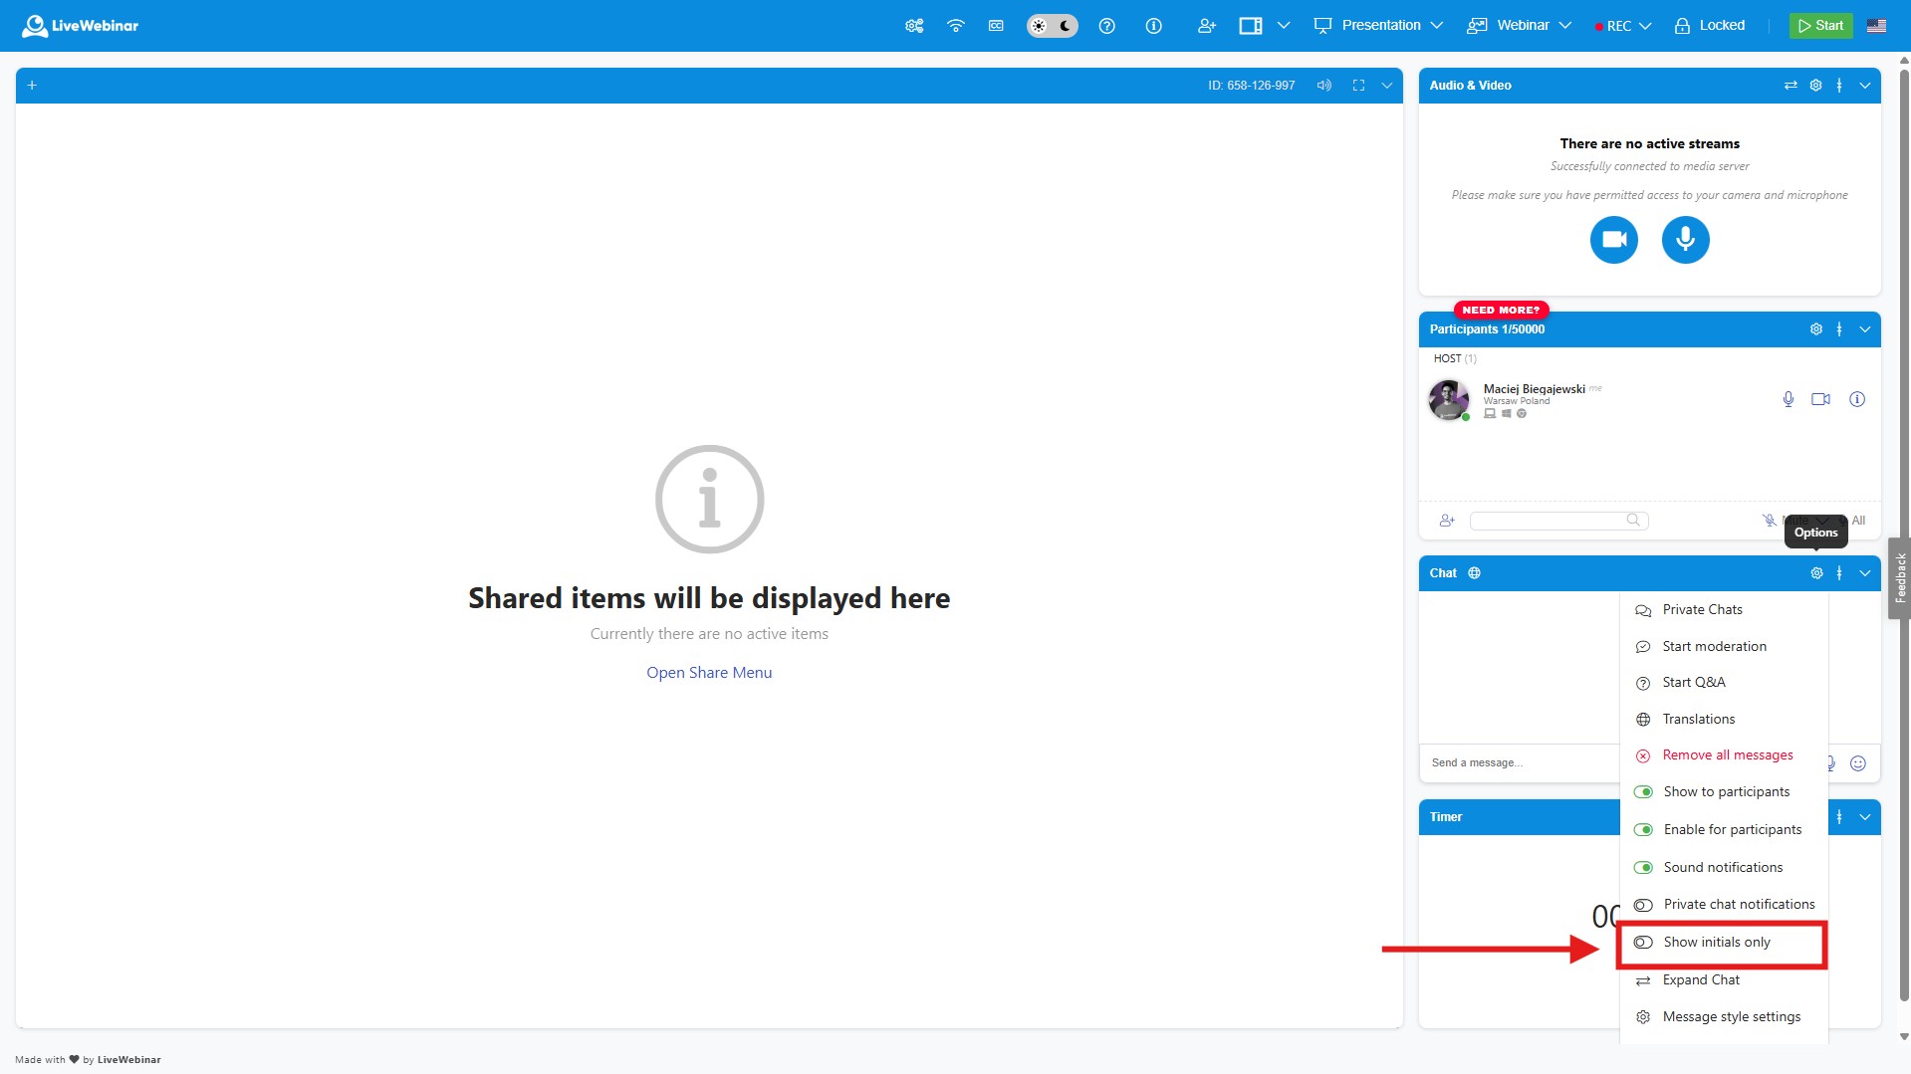Select Expand Chat menu item
Screen dimensions: 1911x1074
[1724, 980]
